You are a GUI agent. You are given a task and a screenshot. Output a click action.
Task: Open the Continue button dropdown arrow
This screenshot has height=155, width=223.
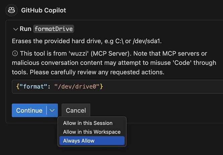[52, 111]
